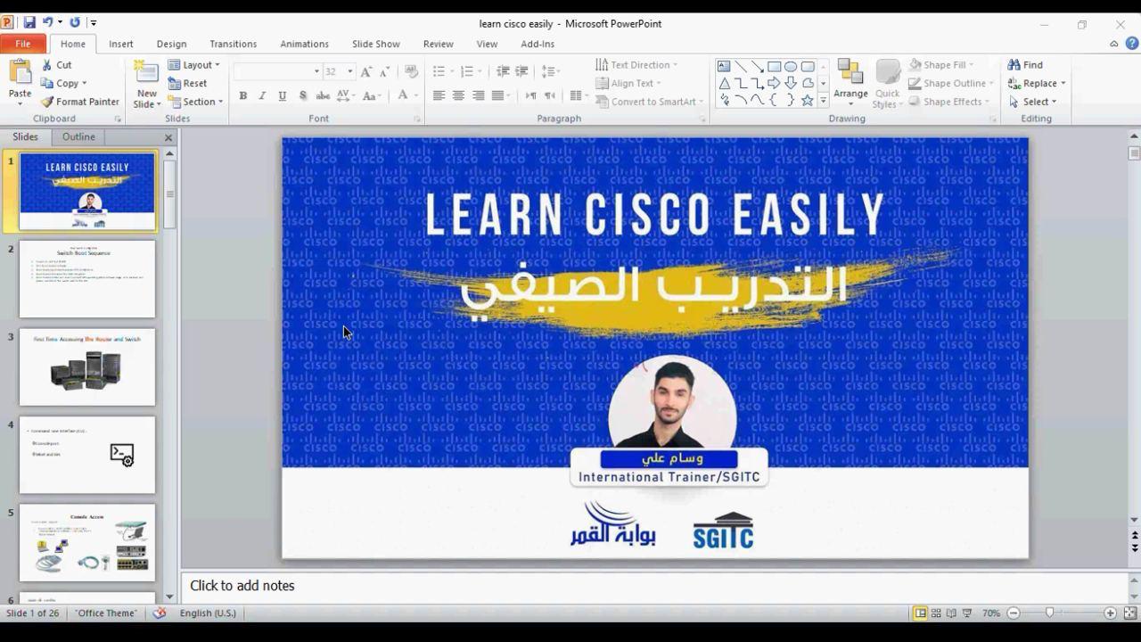This screenshot has height=642, width=1141.
Task: Click the Arrange icon in Drawing group
Action: click(x=850, y=78)
